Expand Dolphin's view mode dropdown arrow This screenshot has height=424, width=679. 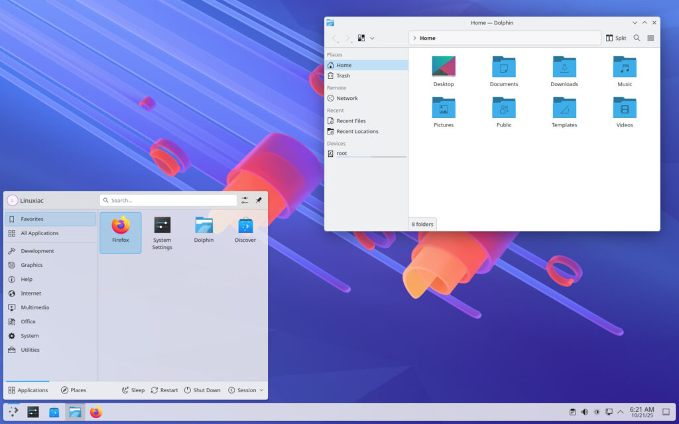[373, 38]
